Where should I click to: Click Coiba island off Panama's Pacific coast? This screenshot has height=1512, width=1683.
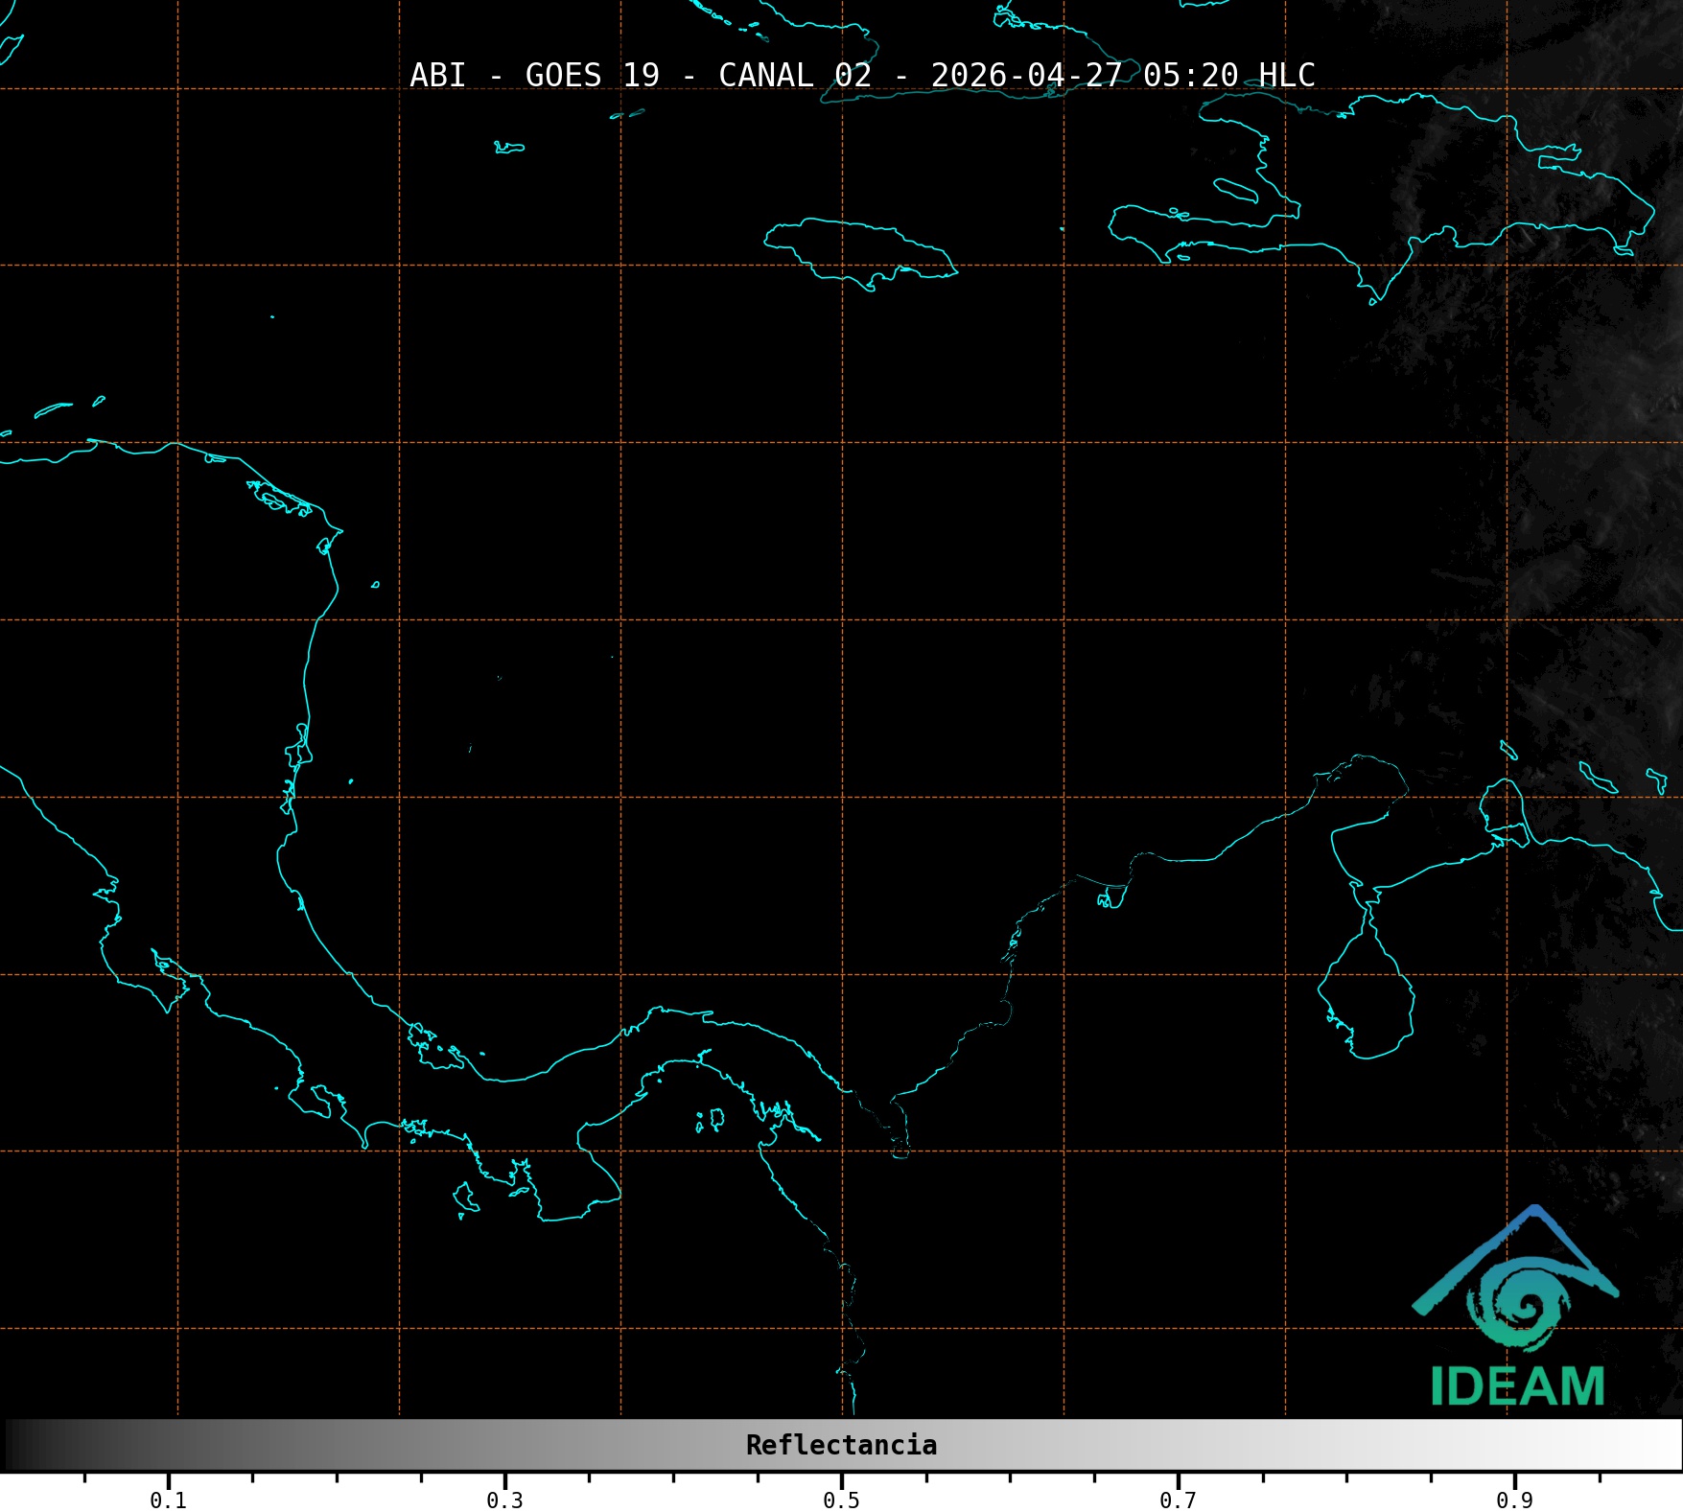465,1197
